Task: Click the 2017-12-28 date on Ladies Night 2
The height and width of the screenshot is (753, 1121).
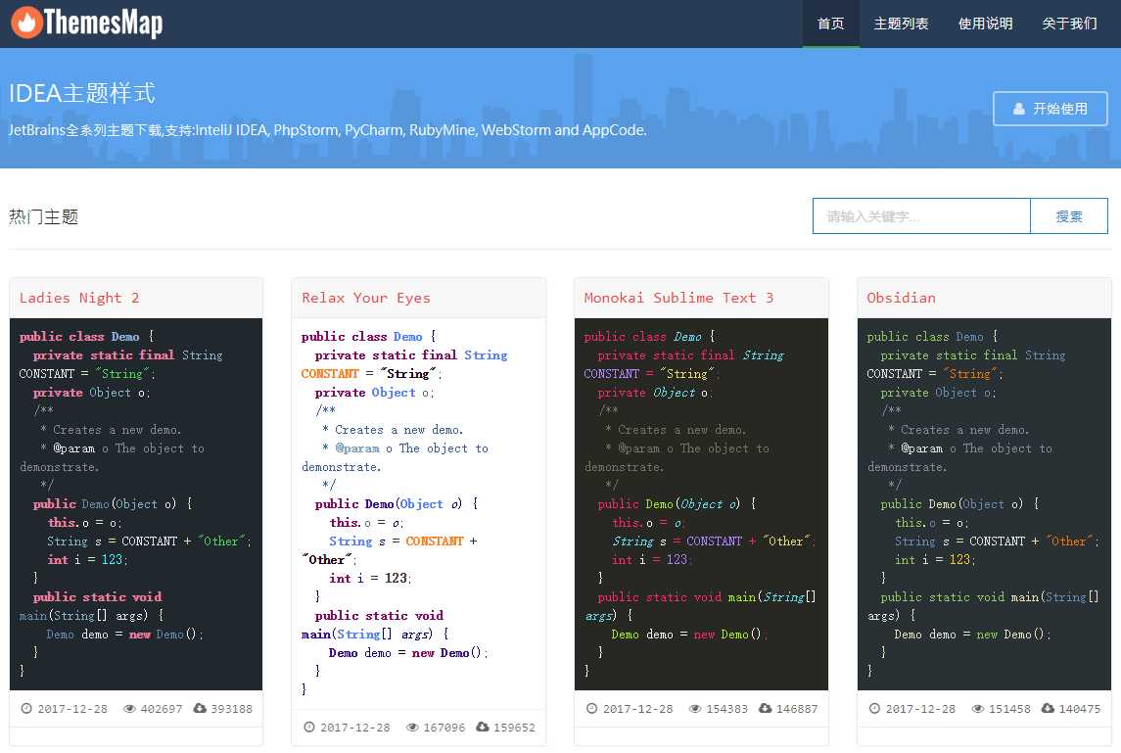Action: pyautogui.click(x=72, y=709)
